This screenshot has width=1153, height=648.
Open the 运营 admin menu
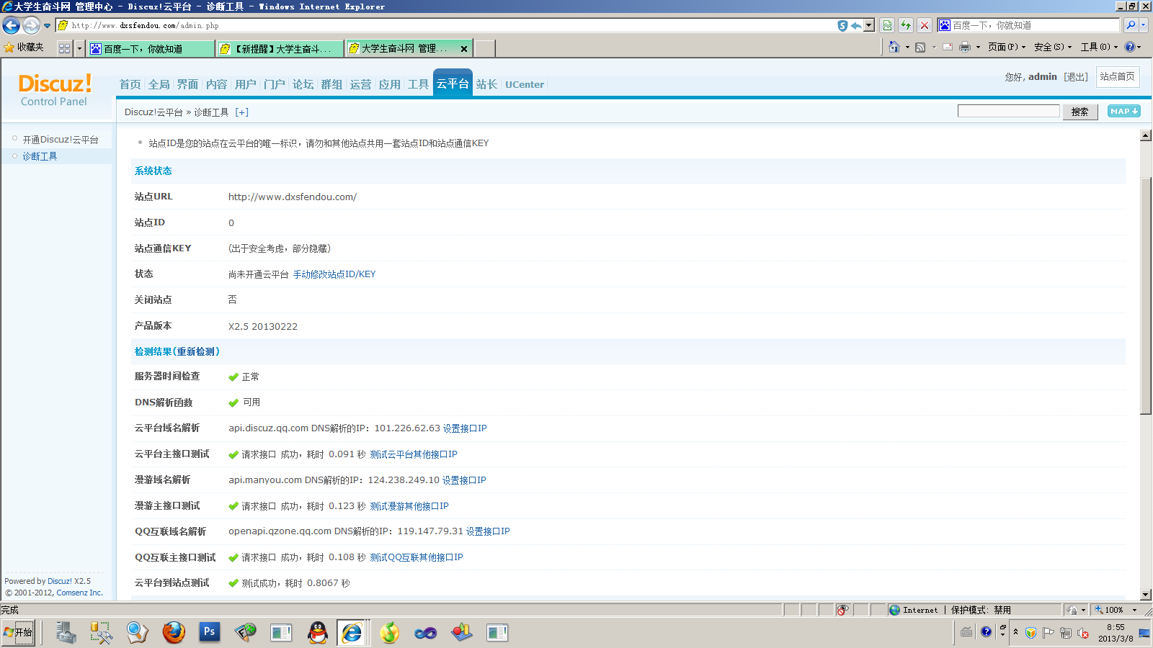361,84
